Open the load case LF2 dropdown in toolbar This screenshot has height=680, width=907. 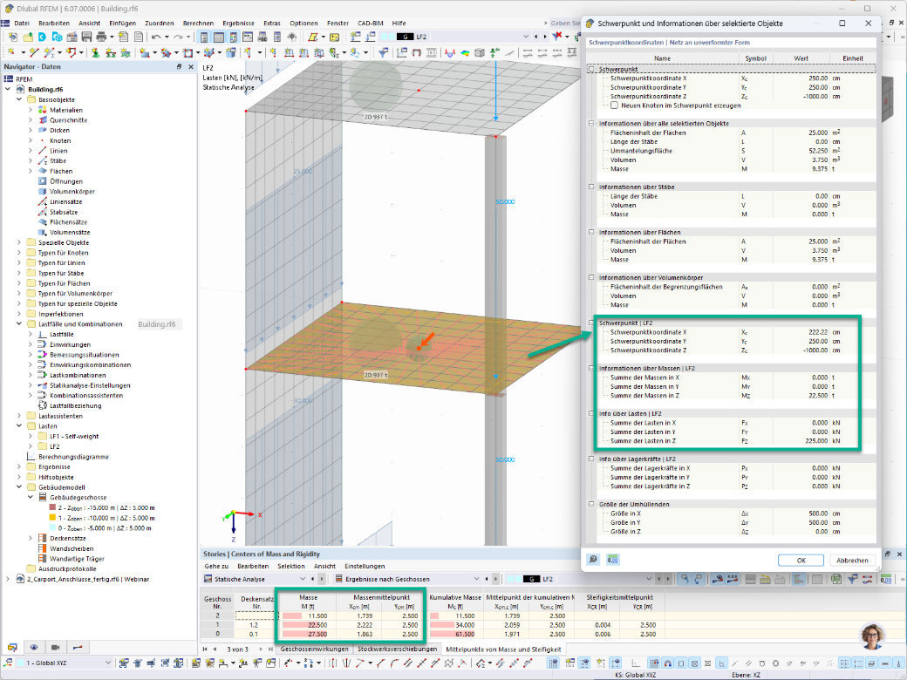click(x=525, y=37)
